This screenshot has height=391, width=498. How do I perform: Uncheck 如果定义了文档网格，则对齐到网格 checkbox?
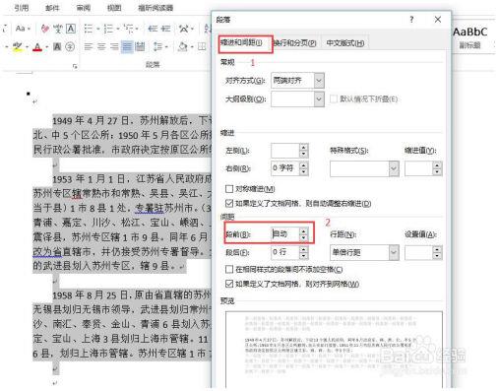pyautogui.click(x=229, y=284)
